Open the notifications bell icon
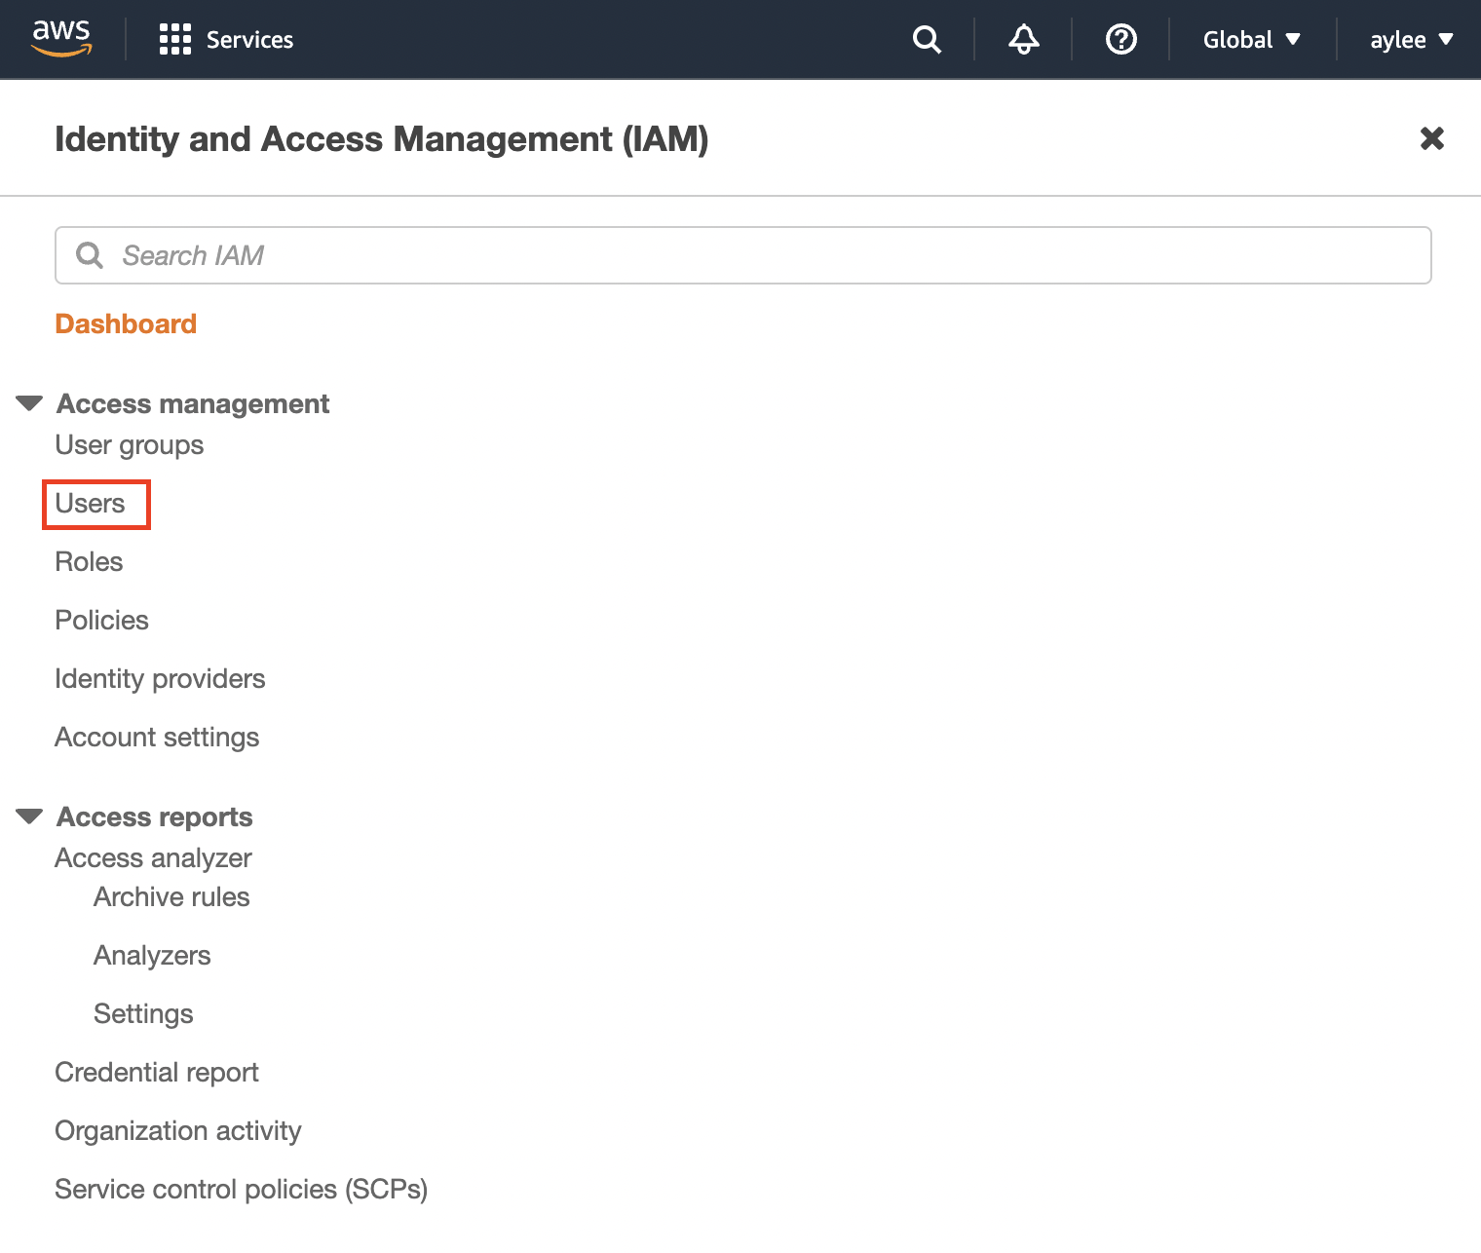 (x=1023, y=39)
